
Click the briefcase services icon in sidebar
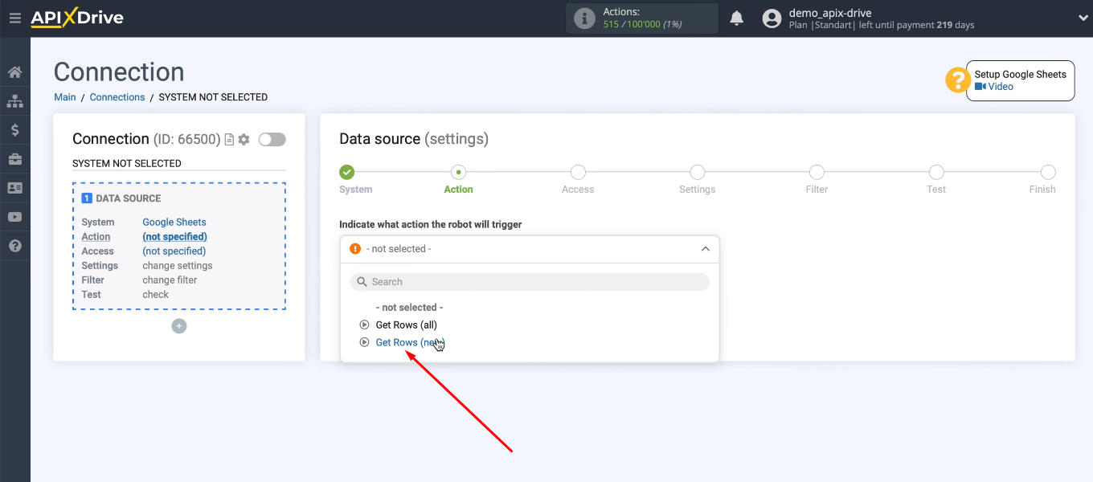click(x=14, y=158)
